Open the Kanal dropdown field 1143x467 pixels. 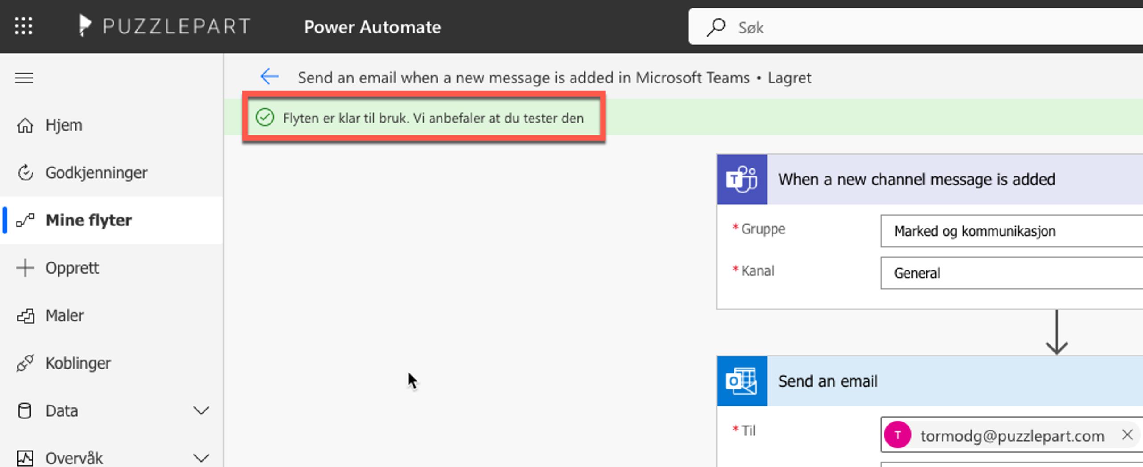1012,273
